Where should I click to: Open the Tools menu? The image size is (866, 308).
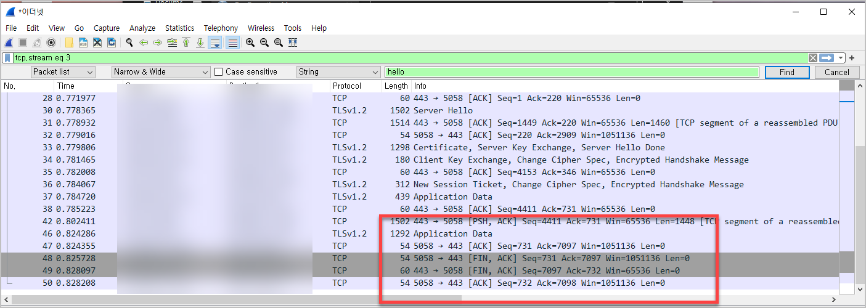pos(293,28)
